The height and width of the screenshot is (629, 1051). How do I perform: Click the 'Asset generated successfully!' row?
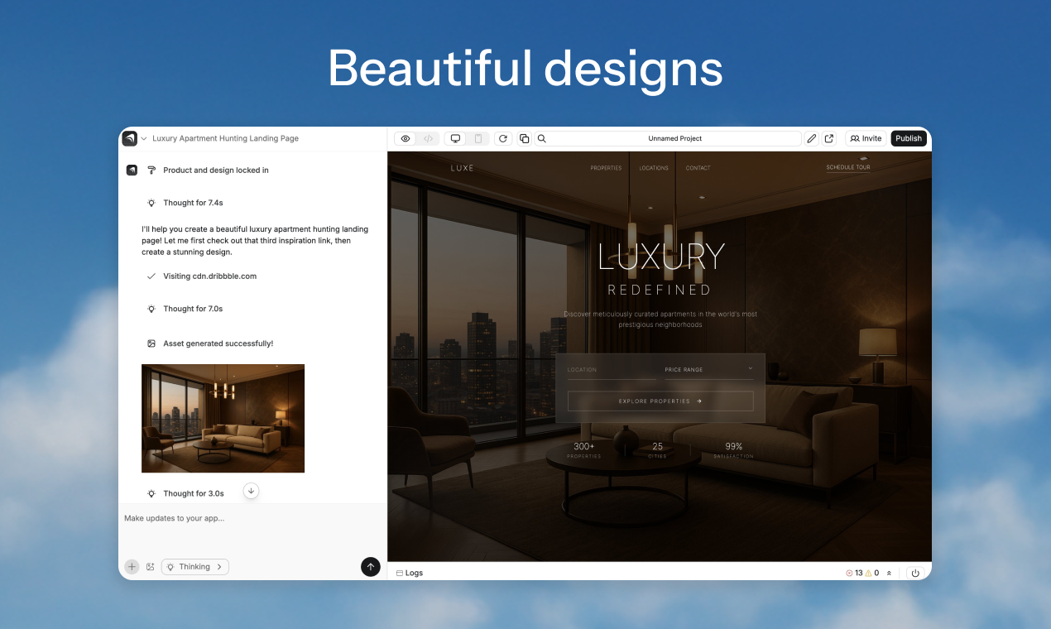(209, 343)
